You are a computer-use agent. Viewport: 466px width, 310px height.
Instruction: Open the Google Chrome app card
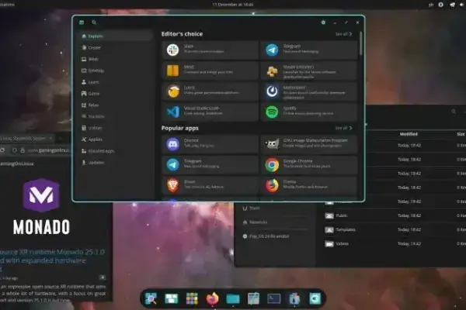click(309, 164)
